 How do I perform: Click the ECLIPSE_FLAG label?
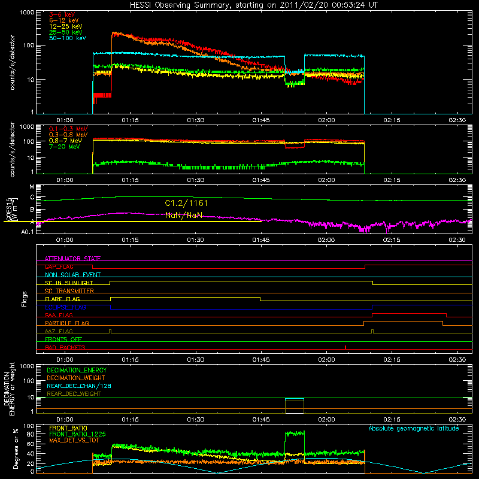[65, 307]
